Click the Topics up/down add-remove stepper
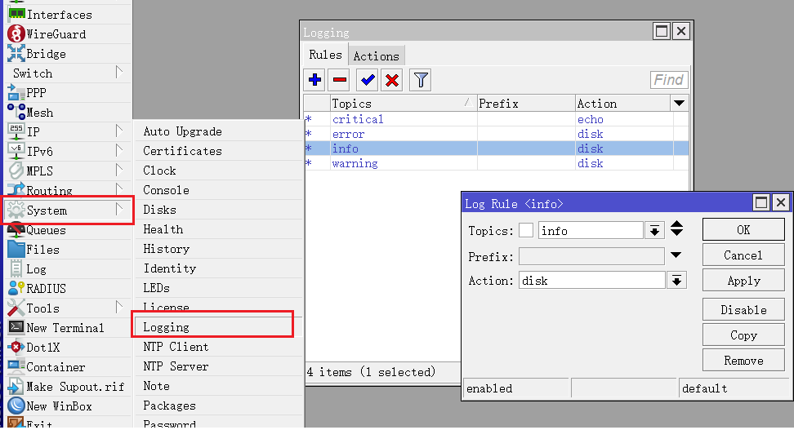This screenshot has width=794, height=430. click(677, 229)
